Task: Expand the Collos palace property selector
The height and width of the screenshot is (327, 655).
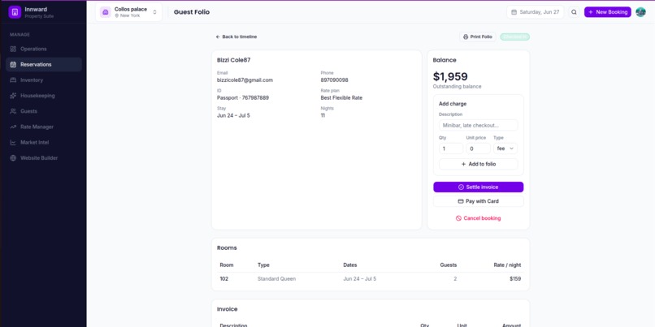Action: pos(128,12)
